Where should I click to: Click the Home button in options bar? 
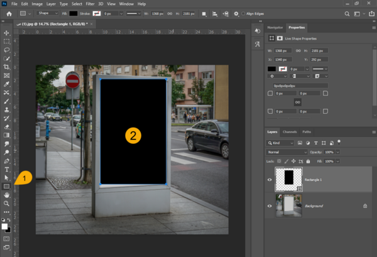[9, 14]
